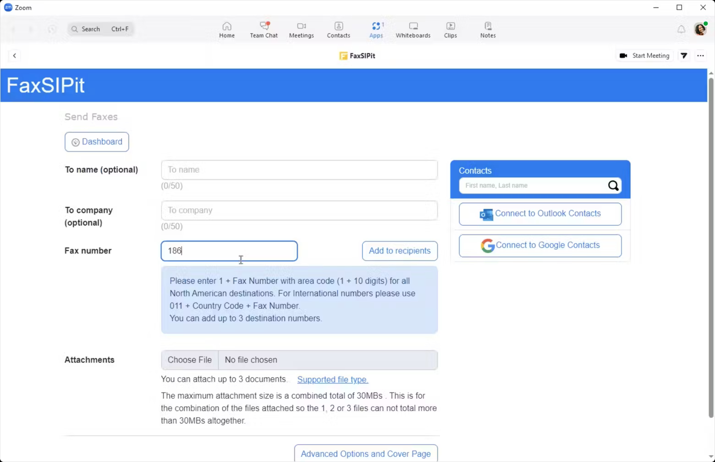715x462 pixels.
Task: Click the filter funnel icon
Action: tap(684, 56)
